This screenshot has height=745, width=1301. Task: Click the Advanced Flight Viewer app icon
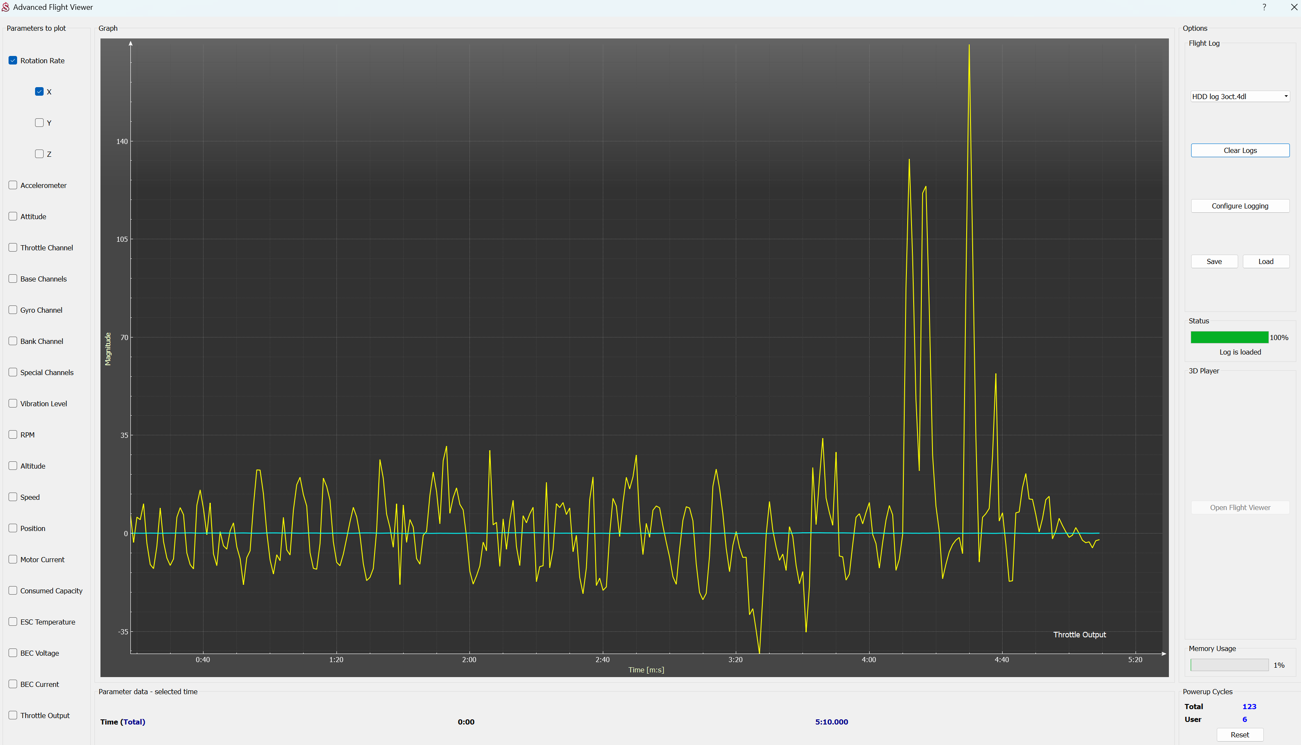[6, 7]
